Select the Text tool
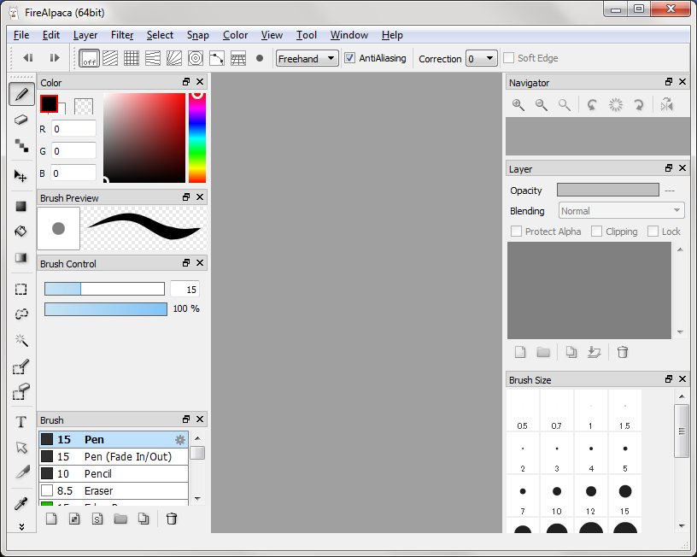 click(20, 422)
